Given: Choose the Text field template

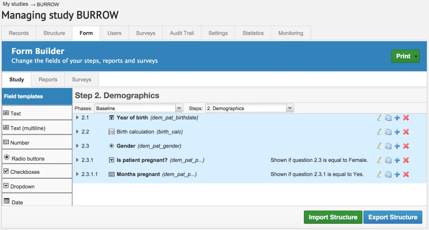Looking at the screenshot, I should pos(37,113).
